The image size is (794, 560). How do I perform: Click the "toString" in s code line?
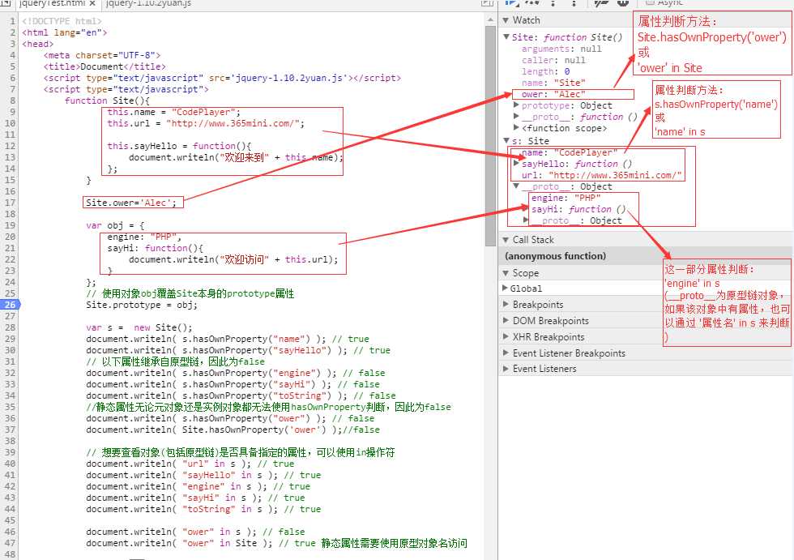coord(203,509)
